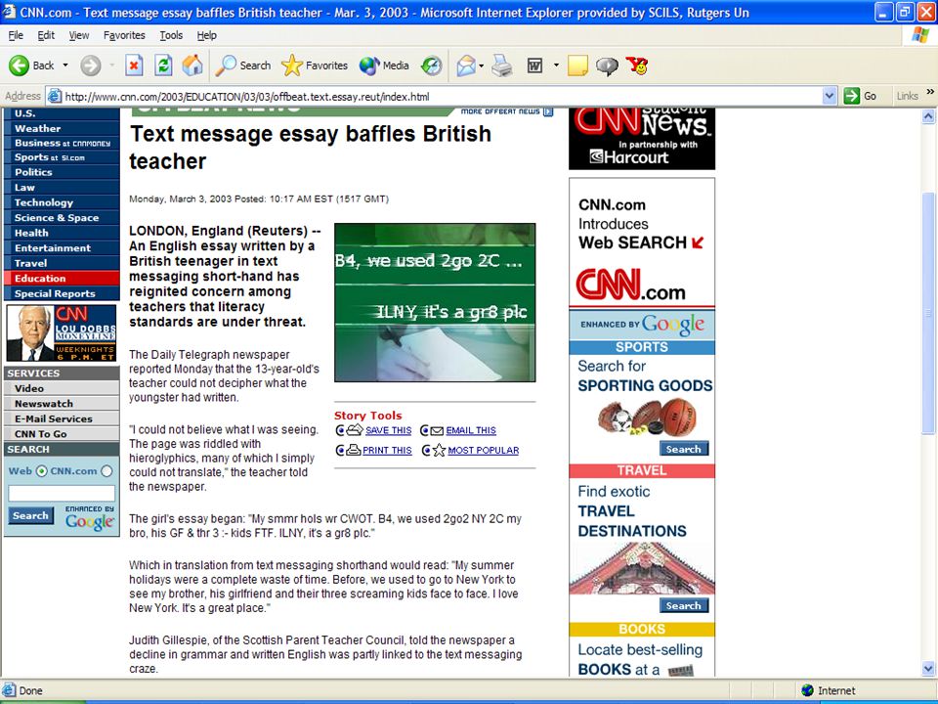938x704 pixels.
Task: Click the Search button in the sidebar search box
Action: (30, 515)
